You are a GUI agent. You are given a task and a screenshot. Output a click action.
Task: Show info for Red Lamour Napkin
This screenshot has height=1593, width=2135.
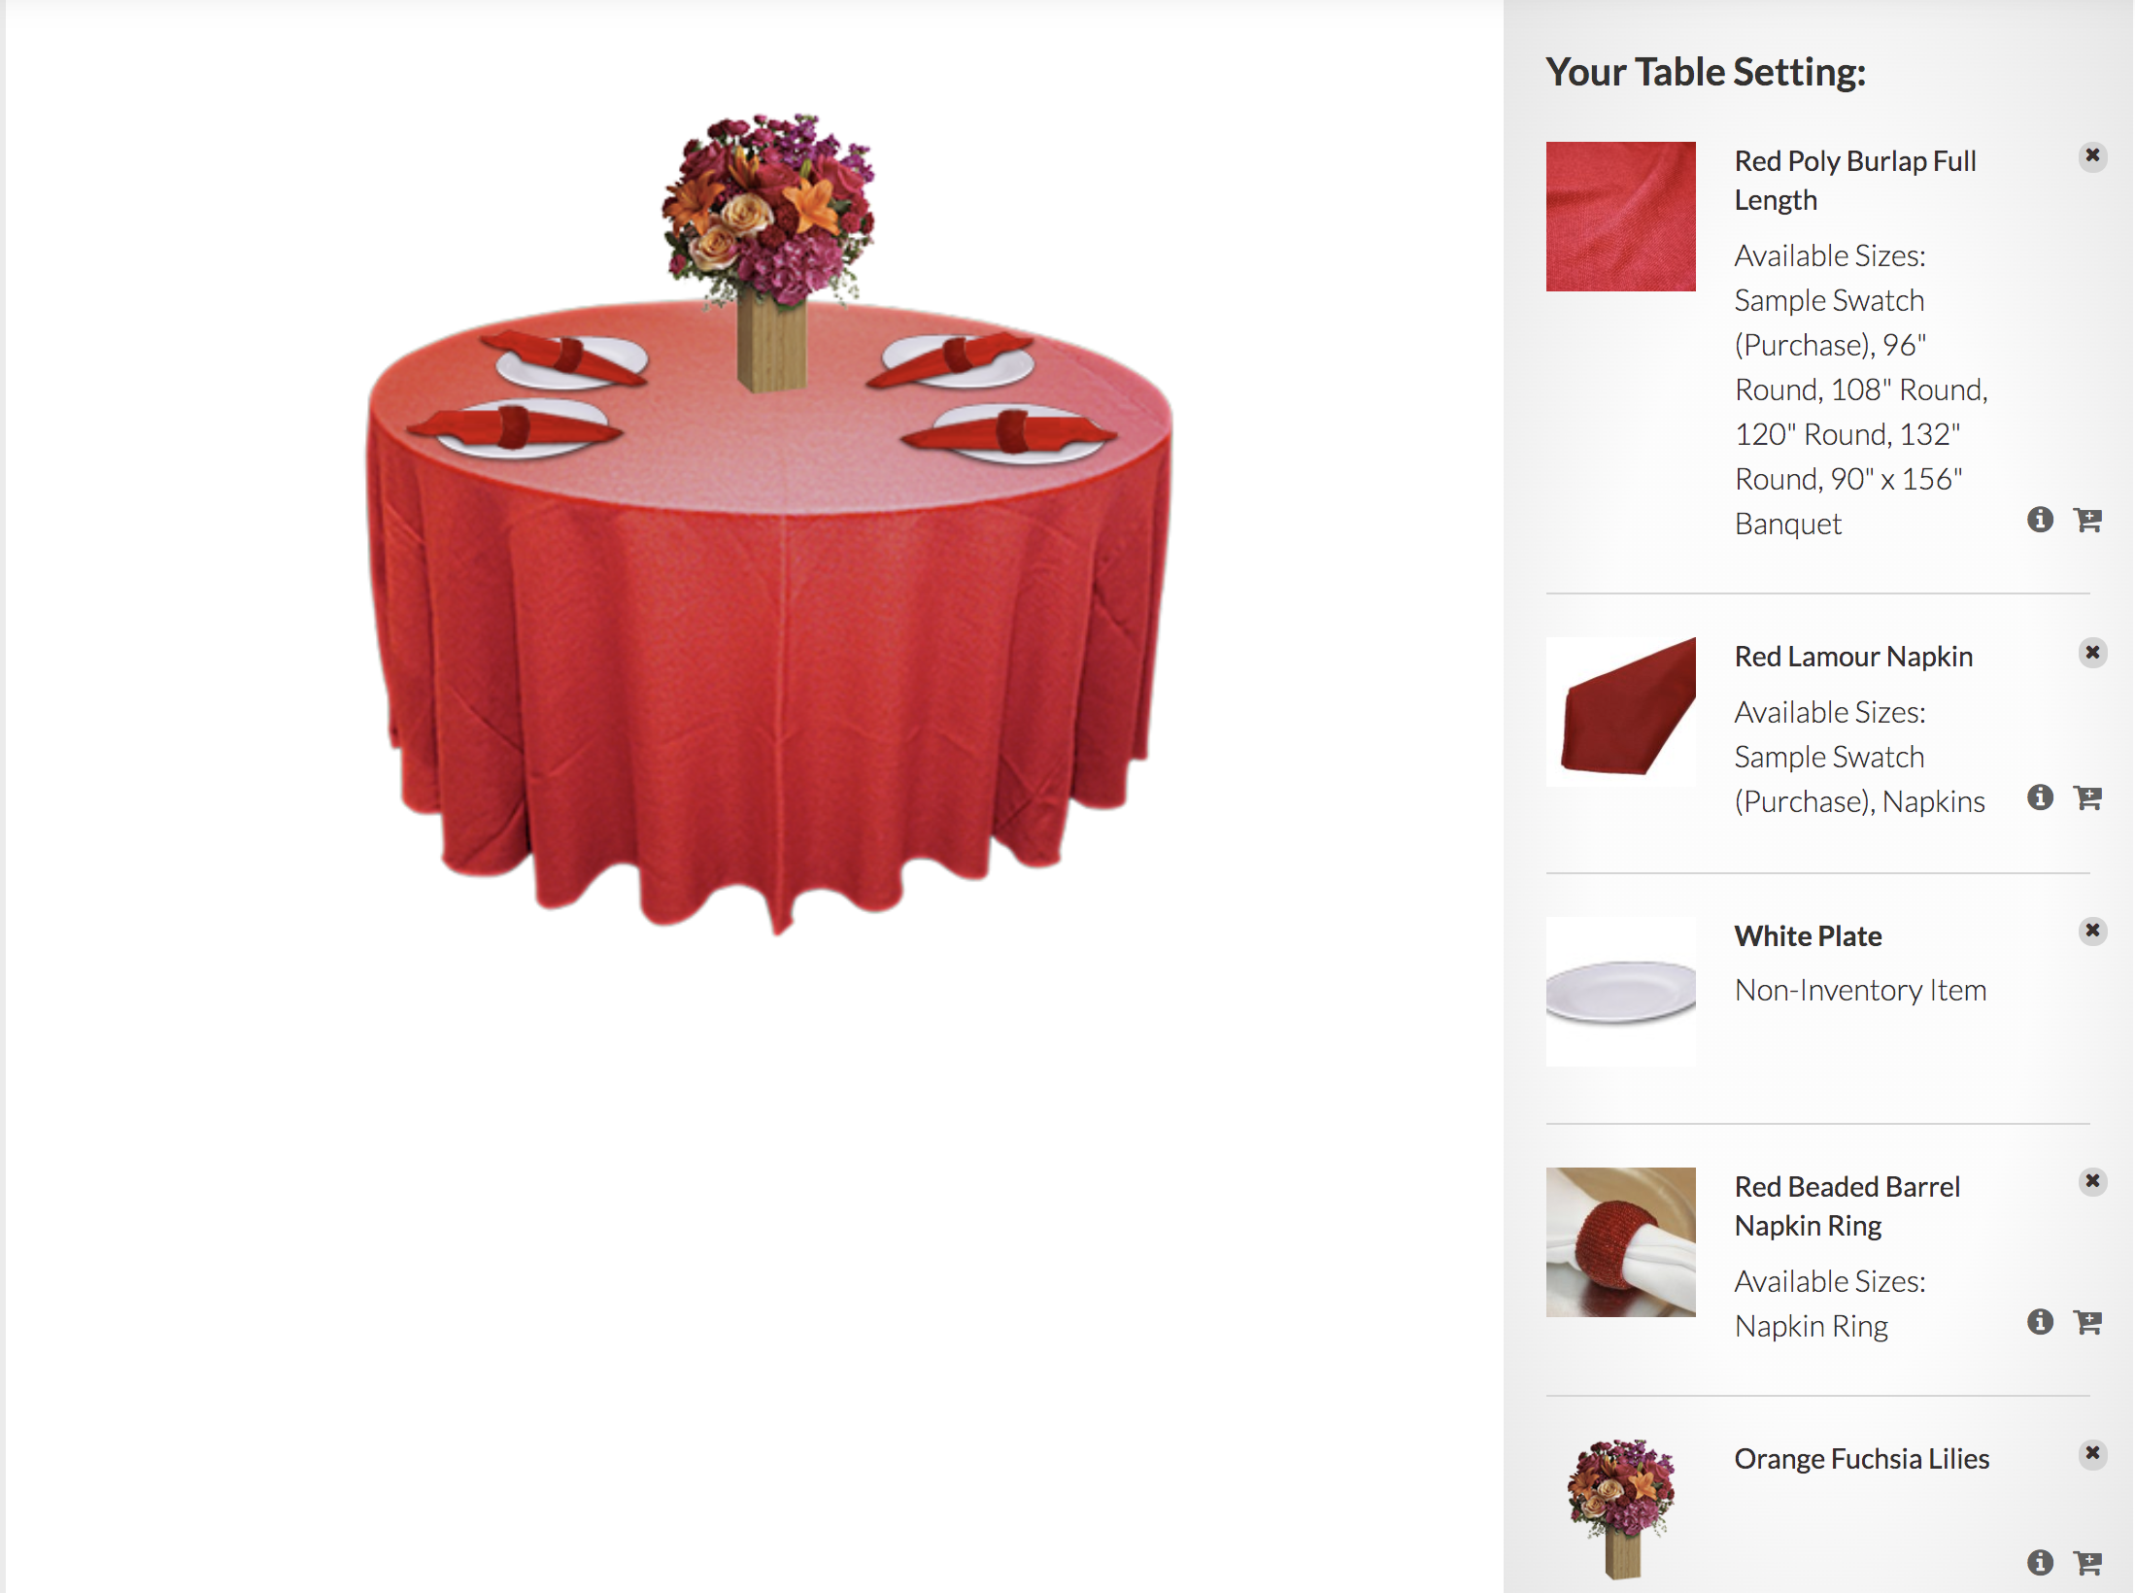pos(2040,797)
